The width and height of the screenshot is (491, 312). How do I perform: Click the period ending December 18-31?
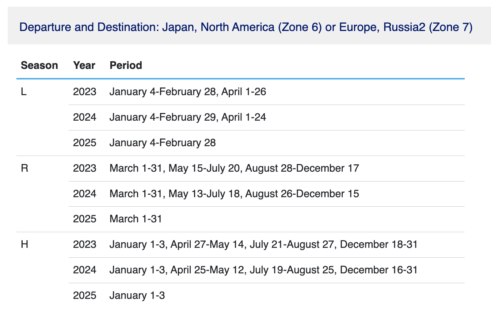(x=263, y=245)
